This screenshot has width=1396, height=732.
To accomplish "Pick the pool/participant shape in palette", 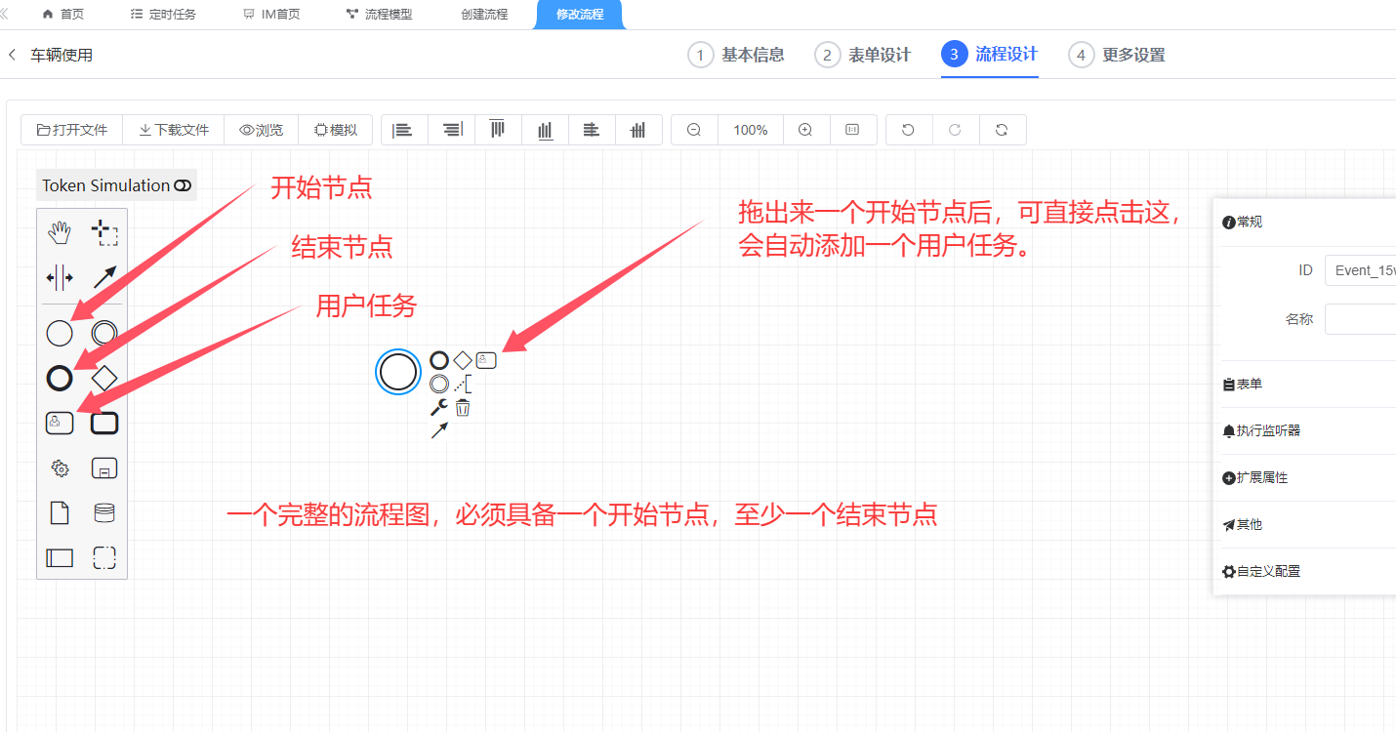I will click(60, 557).
